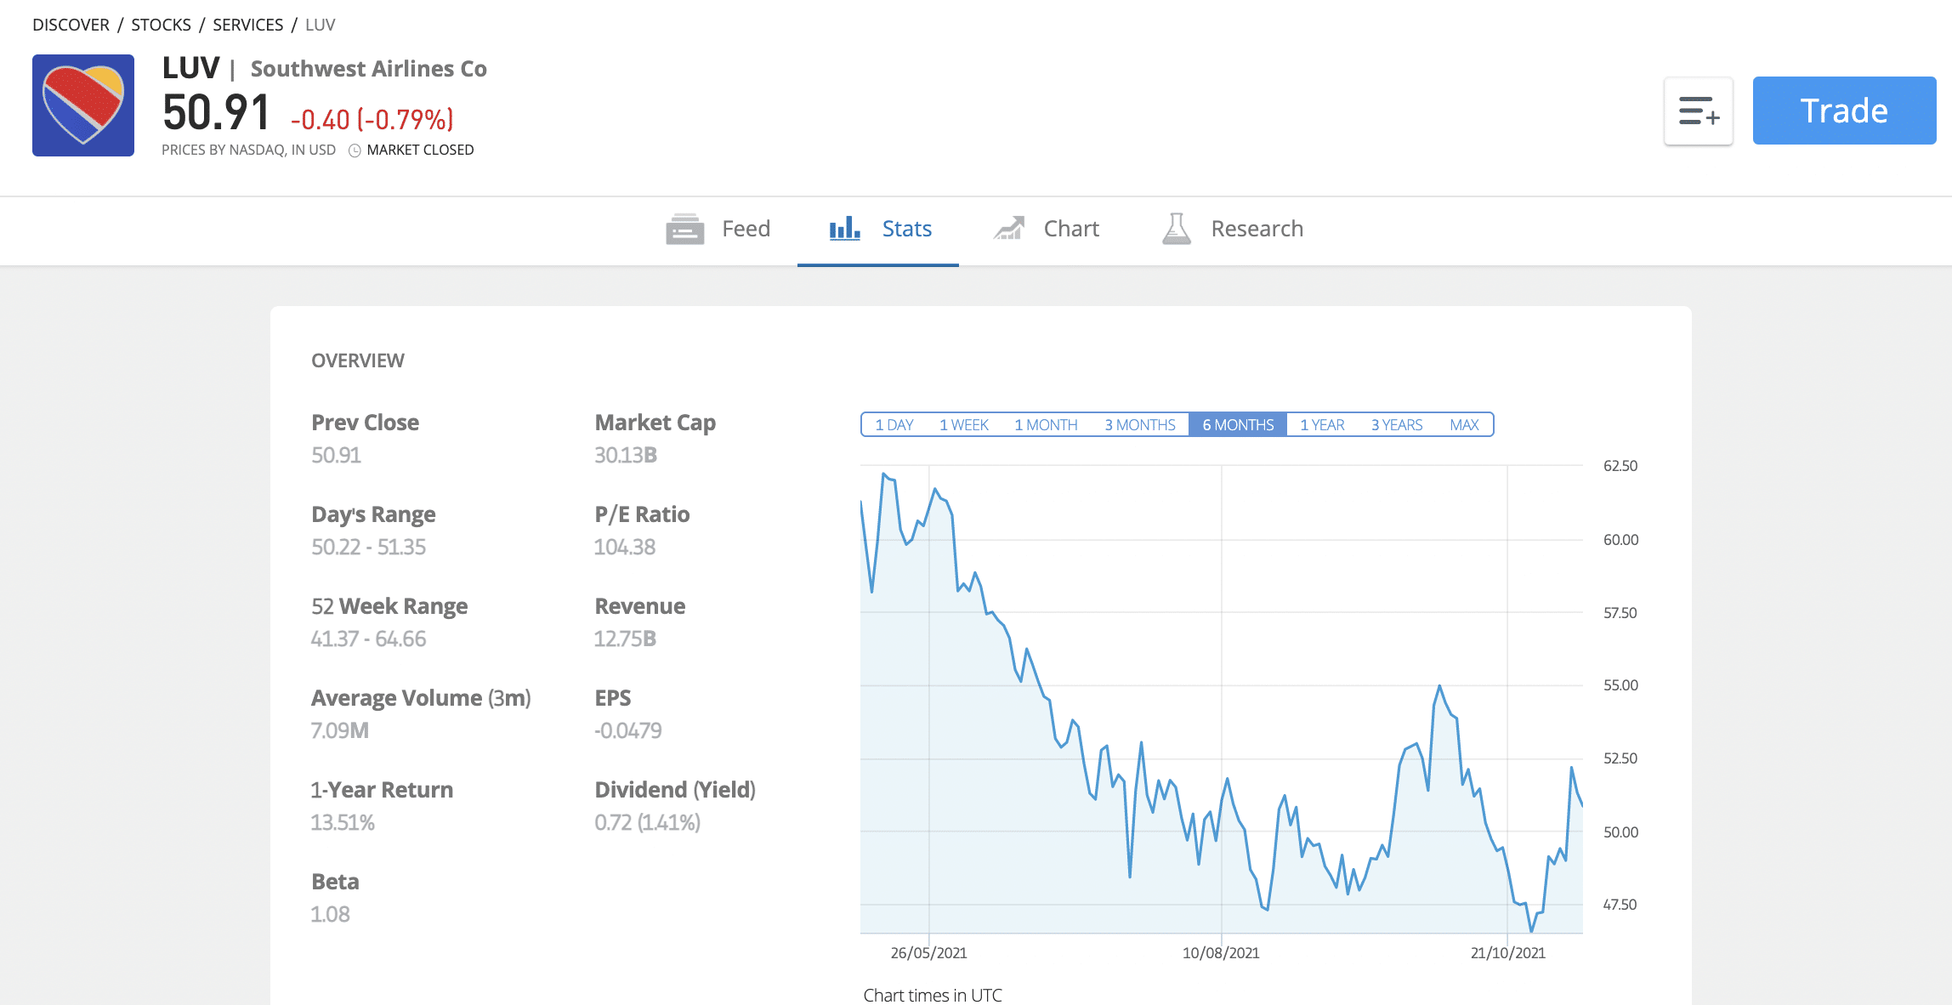Set chart range to 3 MONTHS
The height and width of the screenshot is (1005, 1952).
click(x=1140, y=424)
